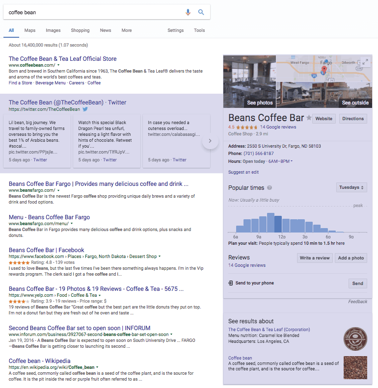Click the Popular times help question icon
Screen dimensions: 378x388
pyautogui.click(x=270, y=188)
